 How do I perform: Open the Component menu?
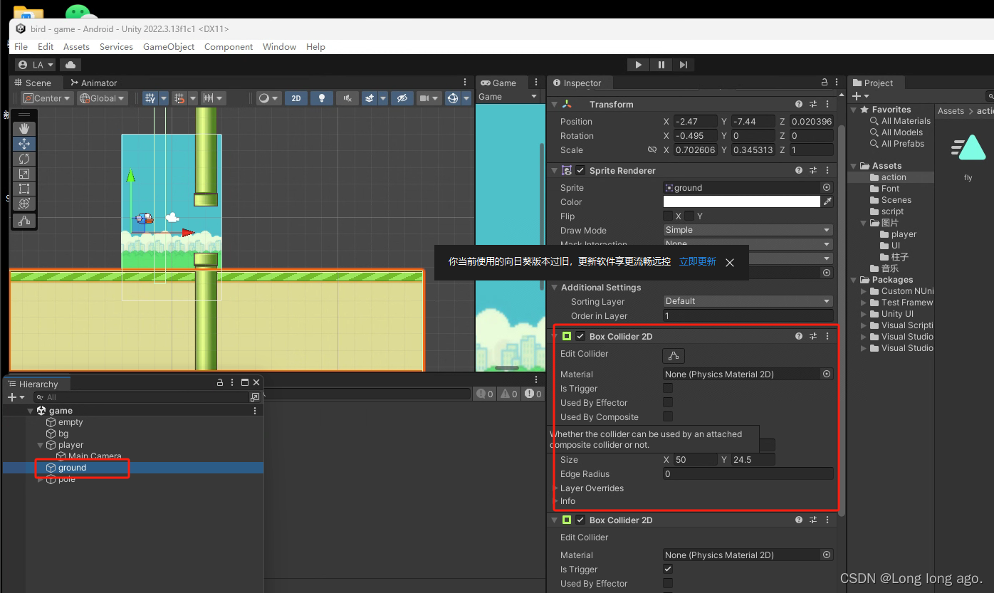229,46
